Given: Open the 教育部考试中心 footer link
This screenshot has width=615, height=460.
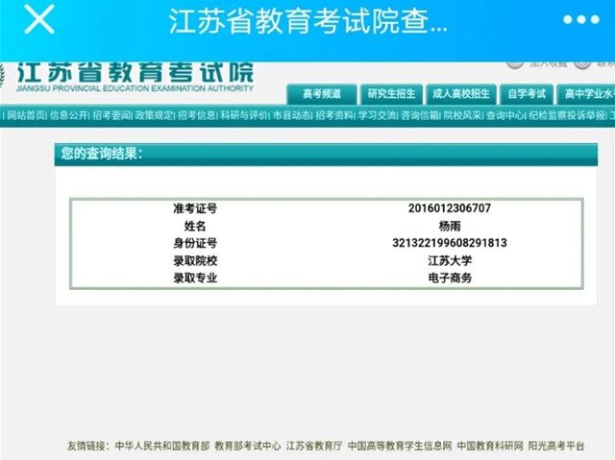Looking at the screenshot, I should (248, 446).
